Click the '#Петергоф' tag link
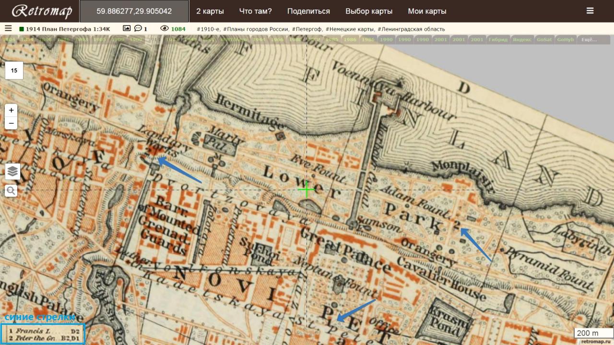Screen dimensions: 614x345 [x=307, y=29]
